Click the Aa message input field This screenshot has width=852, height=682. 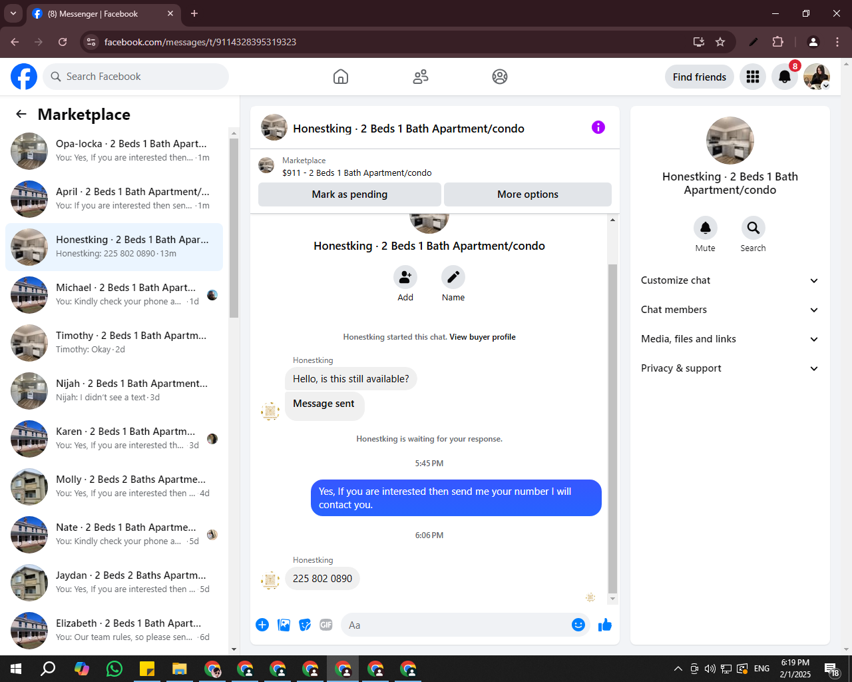pyautogui.click(x=465, y=625)
